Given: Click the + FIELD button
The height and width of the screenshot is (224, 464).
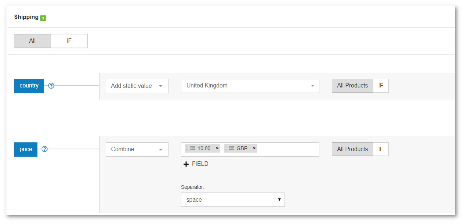Looking at the screenshot, I should click(197, 164).
